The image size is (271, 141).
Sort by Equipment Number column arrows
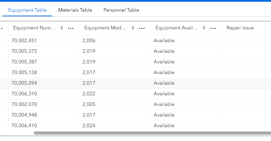[x=62, y=28]
